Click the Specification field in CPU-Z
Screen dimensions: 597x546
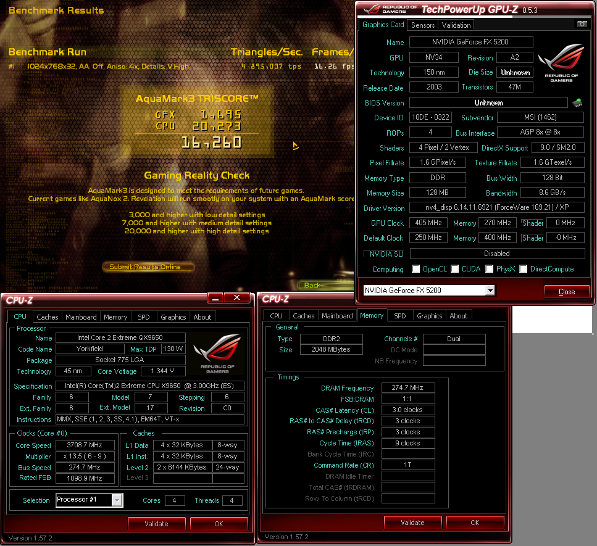pyautogui.click(x=149, y=386)
